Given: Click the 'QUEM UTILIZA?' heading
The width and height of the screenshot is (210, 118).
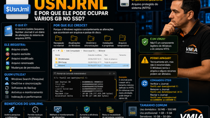Looking at the screenshot, I should (x=15, y=74).
